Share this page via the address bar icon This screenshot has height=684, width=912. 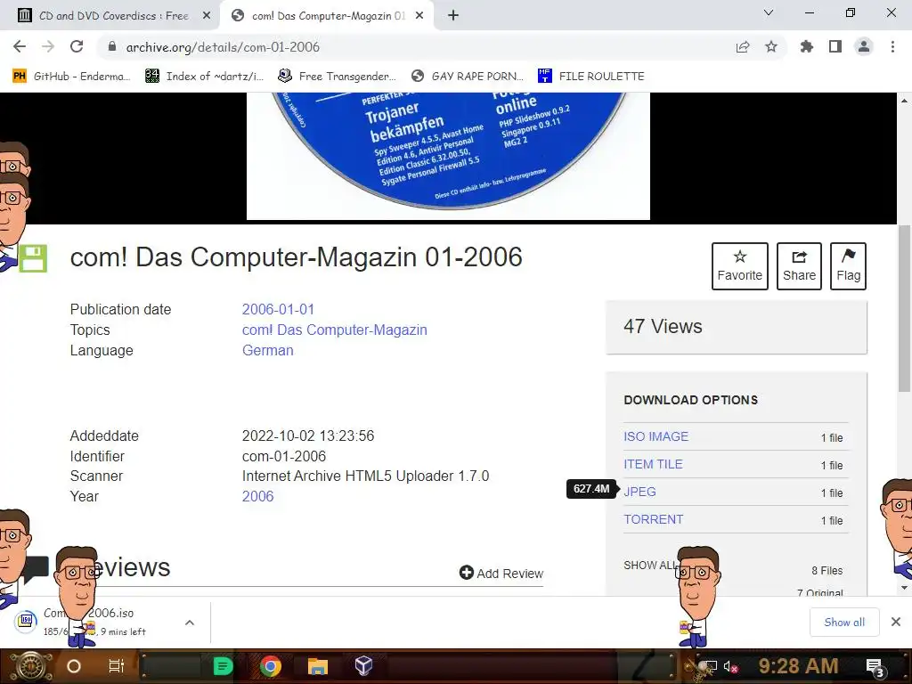coord(743,46)
